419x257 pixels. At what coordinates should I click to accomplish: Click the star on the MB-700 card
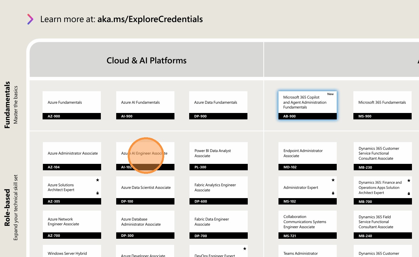point(409,181)
